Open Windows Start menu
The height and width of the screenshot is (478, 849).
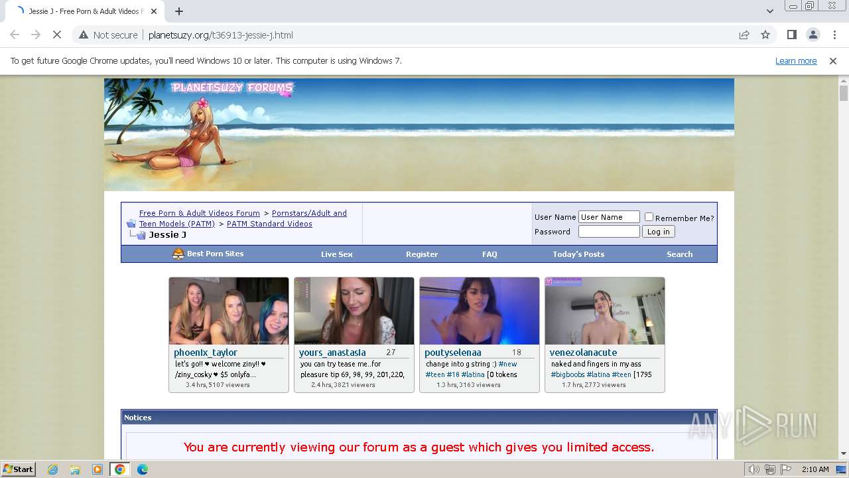click(x=18, y=469)
